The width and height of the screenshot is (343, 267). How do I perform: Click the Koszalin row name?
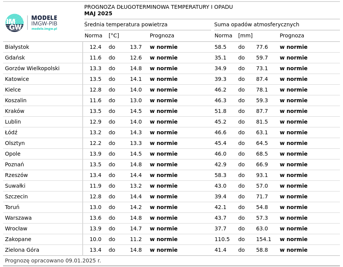click(16, 100)
